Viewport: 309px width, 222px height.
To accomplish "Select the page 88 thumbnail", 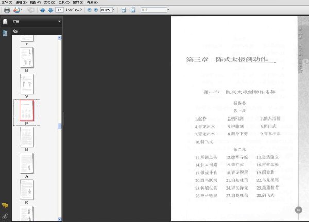I will [x=27, y=137].
